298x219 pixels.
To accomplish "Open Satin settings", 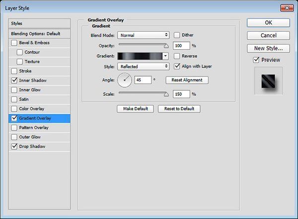I will 24,99.
